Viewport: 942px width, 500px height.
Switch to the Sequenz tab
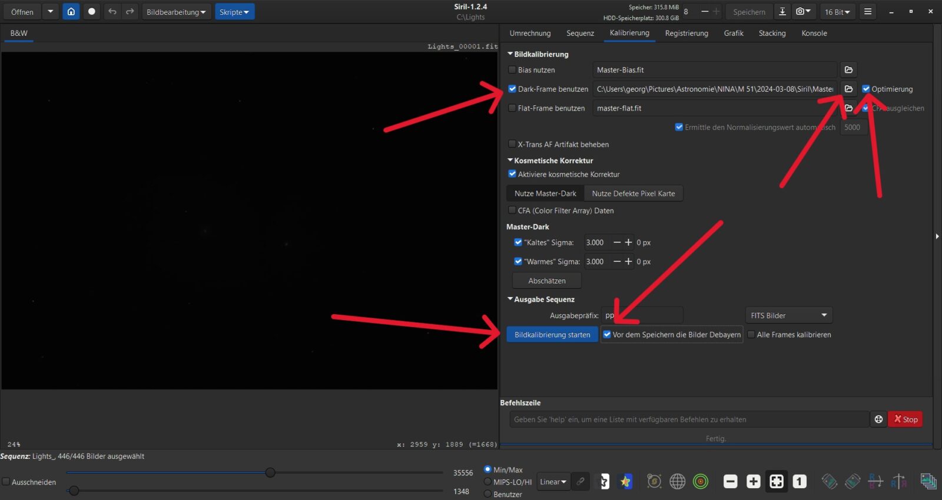tap(580, 34)
